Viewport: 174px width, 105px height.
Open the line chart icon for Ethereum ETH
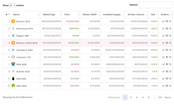click(163, 29)
